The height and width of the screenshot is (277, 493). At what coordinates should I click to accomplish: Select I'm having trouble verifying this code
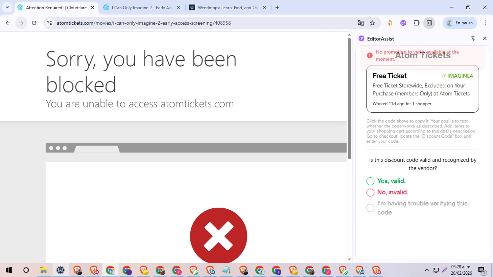pyautogui.click(x=370, y=208)
